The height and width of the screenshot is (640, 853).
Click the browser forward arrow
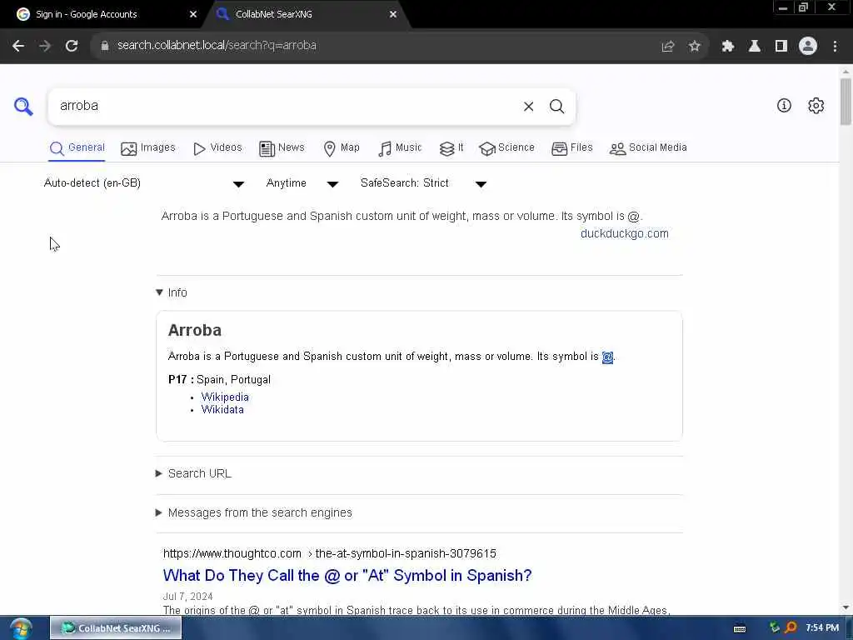(45, 46)
